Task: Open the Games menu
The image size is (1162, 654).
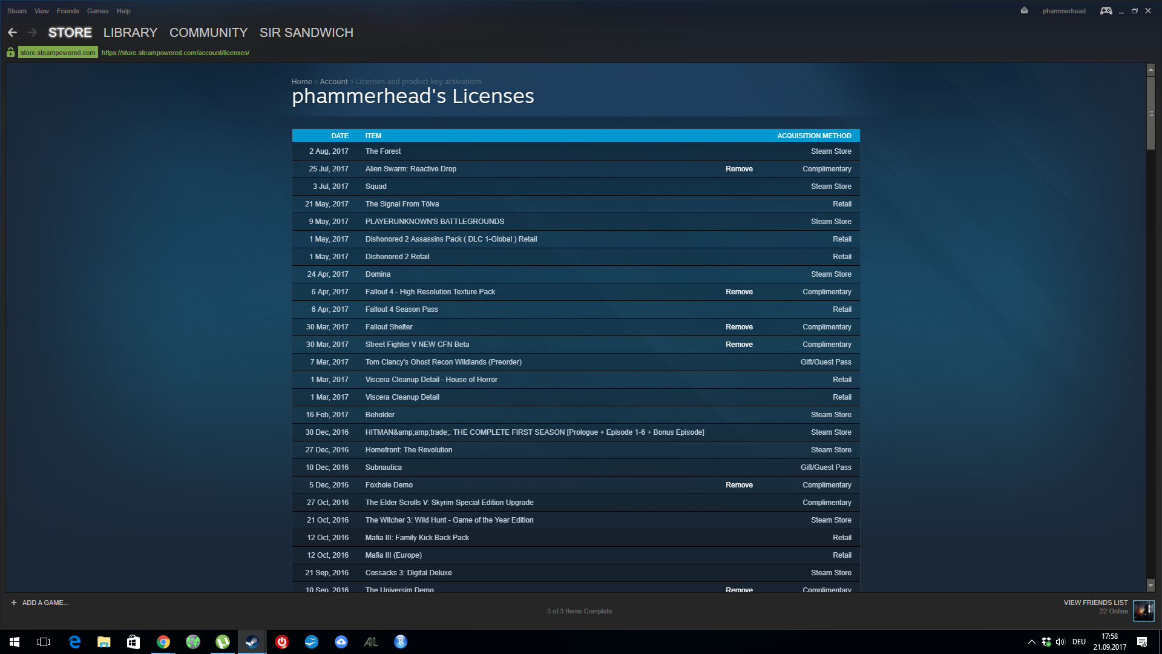Action: click(x=98, y=11)
